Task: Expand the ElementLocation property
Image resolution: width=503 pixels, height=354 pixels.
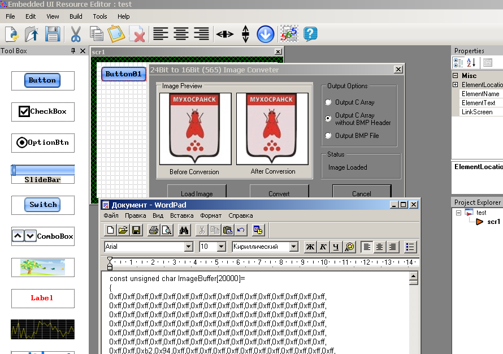Action: [x=455, y=84]
